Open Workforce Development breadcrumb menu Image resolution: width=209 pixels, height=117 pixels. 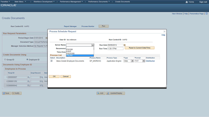[44, 2]
